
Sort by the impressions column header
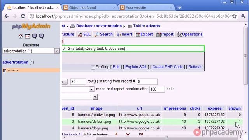tap(175, 108)
